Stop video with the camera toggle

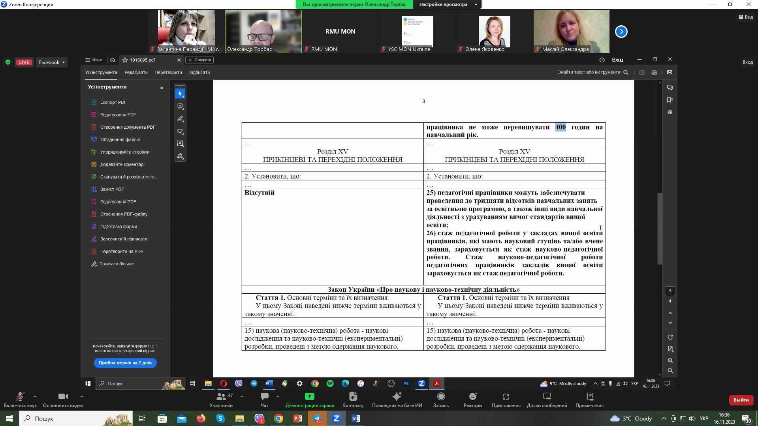click(63, 397)
